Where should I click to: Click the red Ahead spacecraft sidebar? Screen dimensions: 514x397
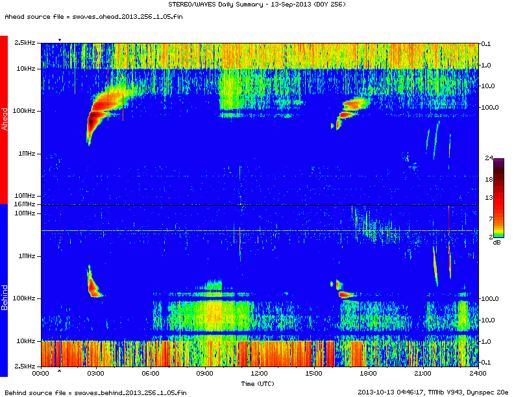[x=4, y=119]
